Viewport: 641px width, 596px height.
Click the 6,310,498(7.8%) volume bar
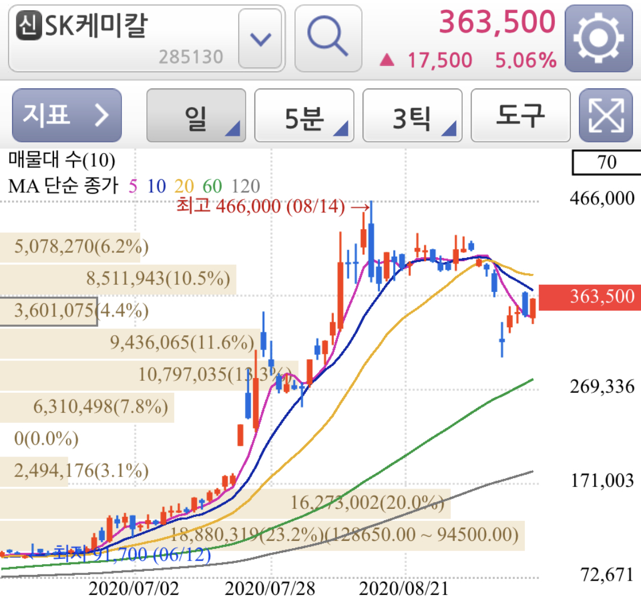pos(87,407)
